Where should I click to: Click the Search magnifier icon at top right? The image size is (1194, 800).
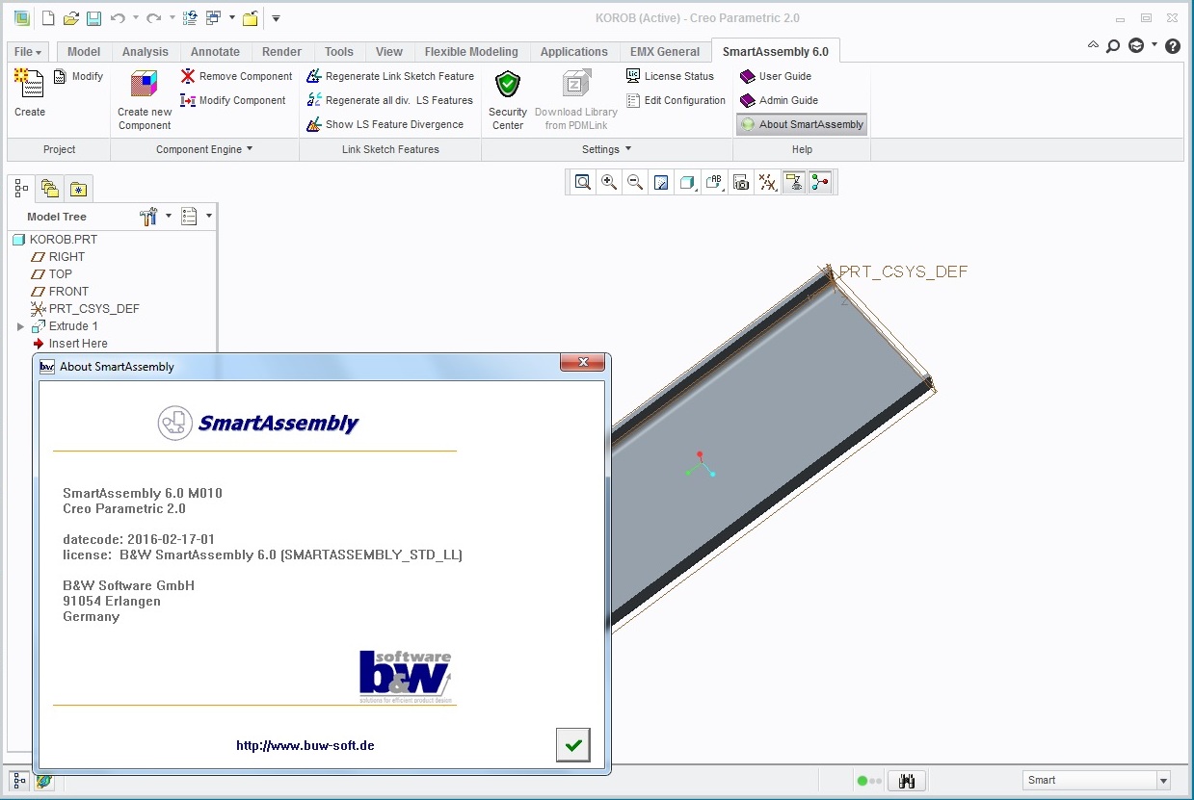pos(1113,45)
